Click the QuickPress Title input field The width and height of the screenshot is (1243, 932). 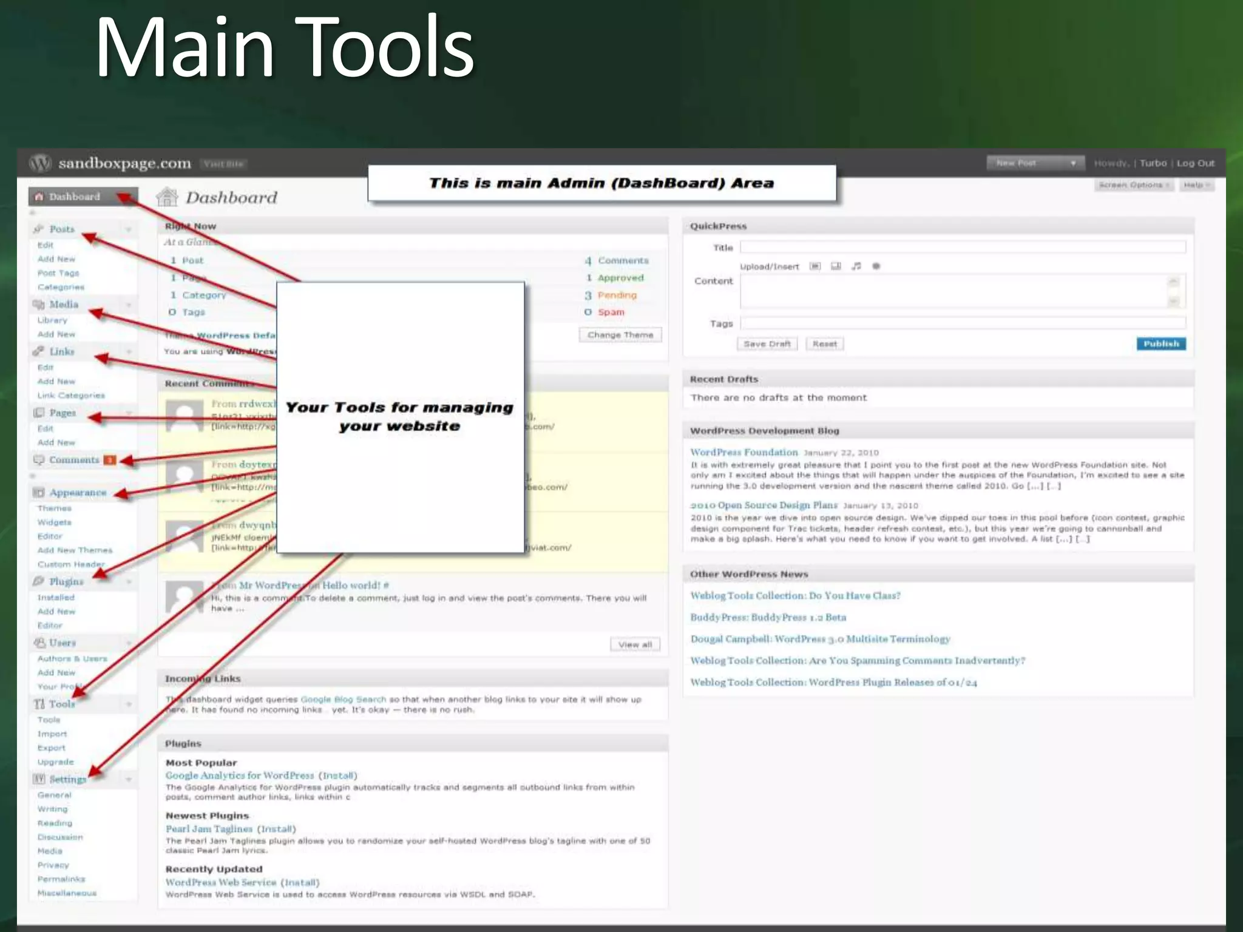click(962, 247)
